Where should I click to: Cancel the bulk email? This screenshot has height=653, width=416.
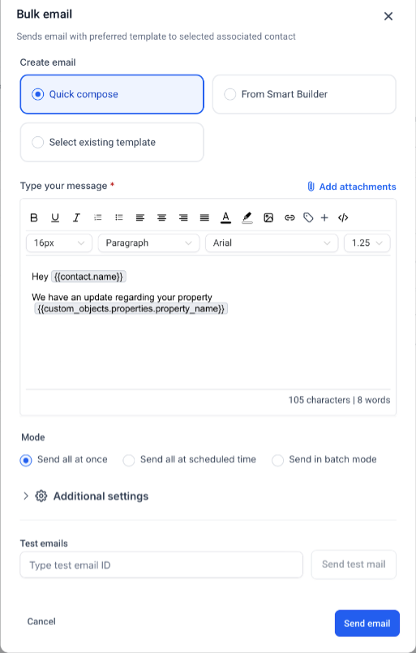pyautogui.click(x=41, y=621)
